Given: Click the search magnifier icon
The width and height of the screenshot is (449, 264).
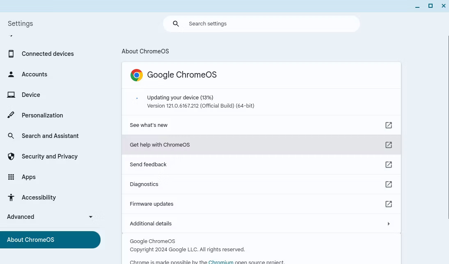Looking at the screenshot, I should pos(176,23).
